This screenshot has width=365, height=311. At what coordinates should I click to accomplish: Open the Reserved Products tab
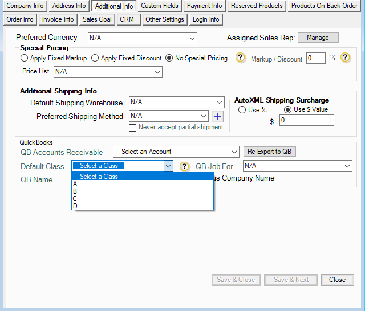[257, 6]
